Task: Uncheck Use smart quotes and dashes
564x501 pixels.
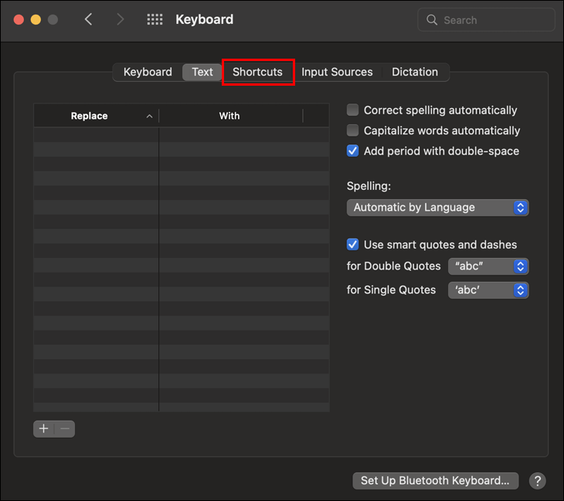Action: [353, 245]
